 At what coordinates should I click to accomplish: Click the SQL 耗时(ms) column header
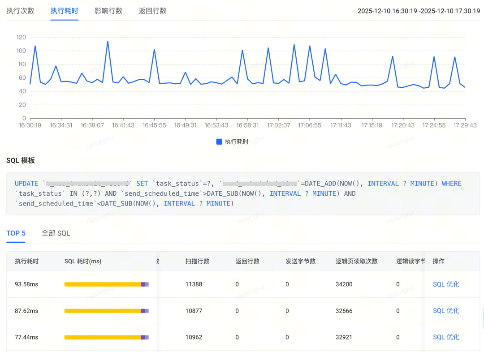click(83, 261)
